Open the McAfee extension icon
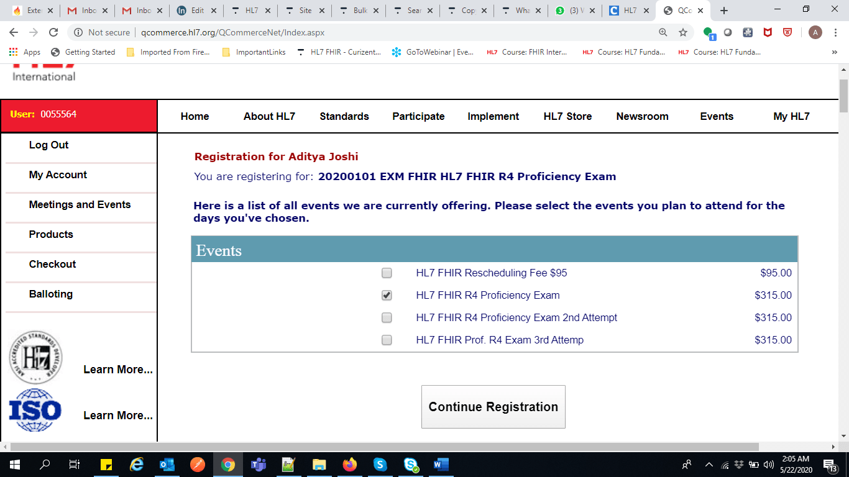Screen dimensions: 849x477 click(x=768, y=32)
